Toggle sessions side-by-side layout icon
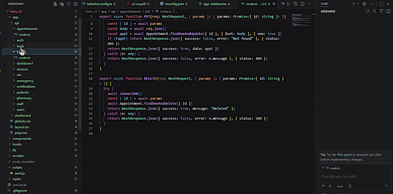Viewport: 393px width, 194px height. point(388,11)
